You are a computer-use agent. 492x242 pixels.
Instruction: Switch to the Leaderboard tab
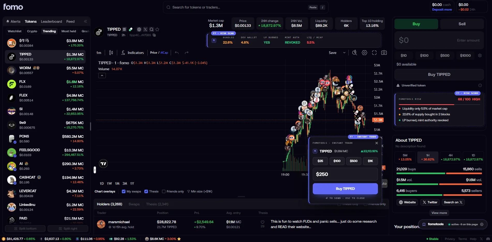51,21
